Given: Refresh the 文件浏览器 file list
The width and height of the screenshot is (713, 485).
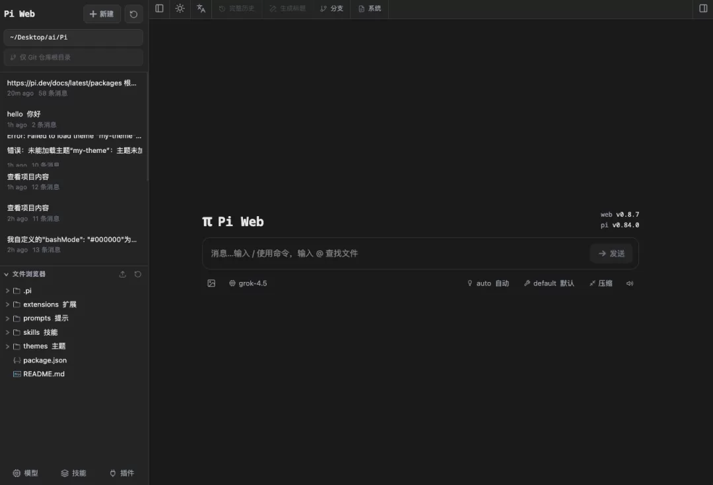Looking at the screenshot, I should (x=138, y=274).
